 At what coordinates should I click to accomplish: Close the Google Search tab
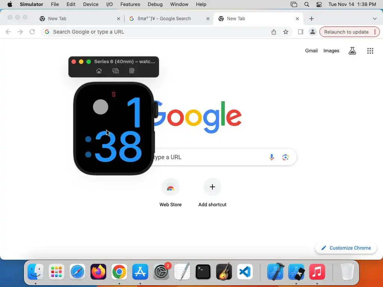pyautogui.click(x=208, y=19)
